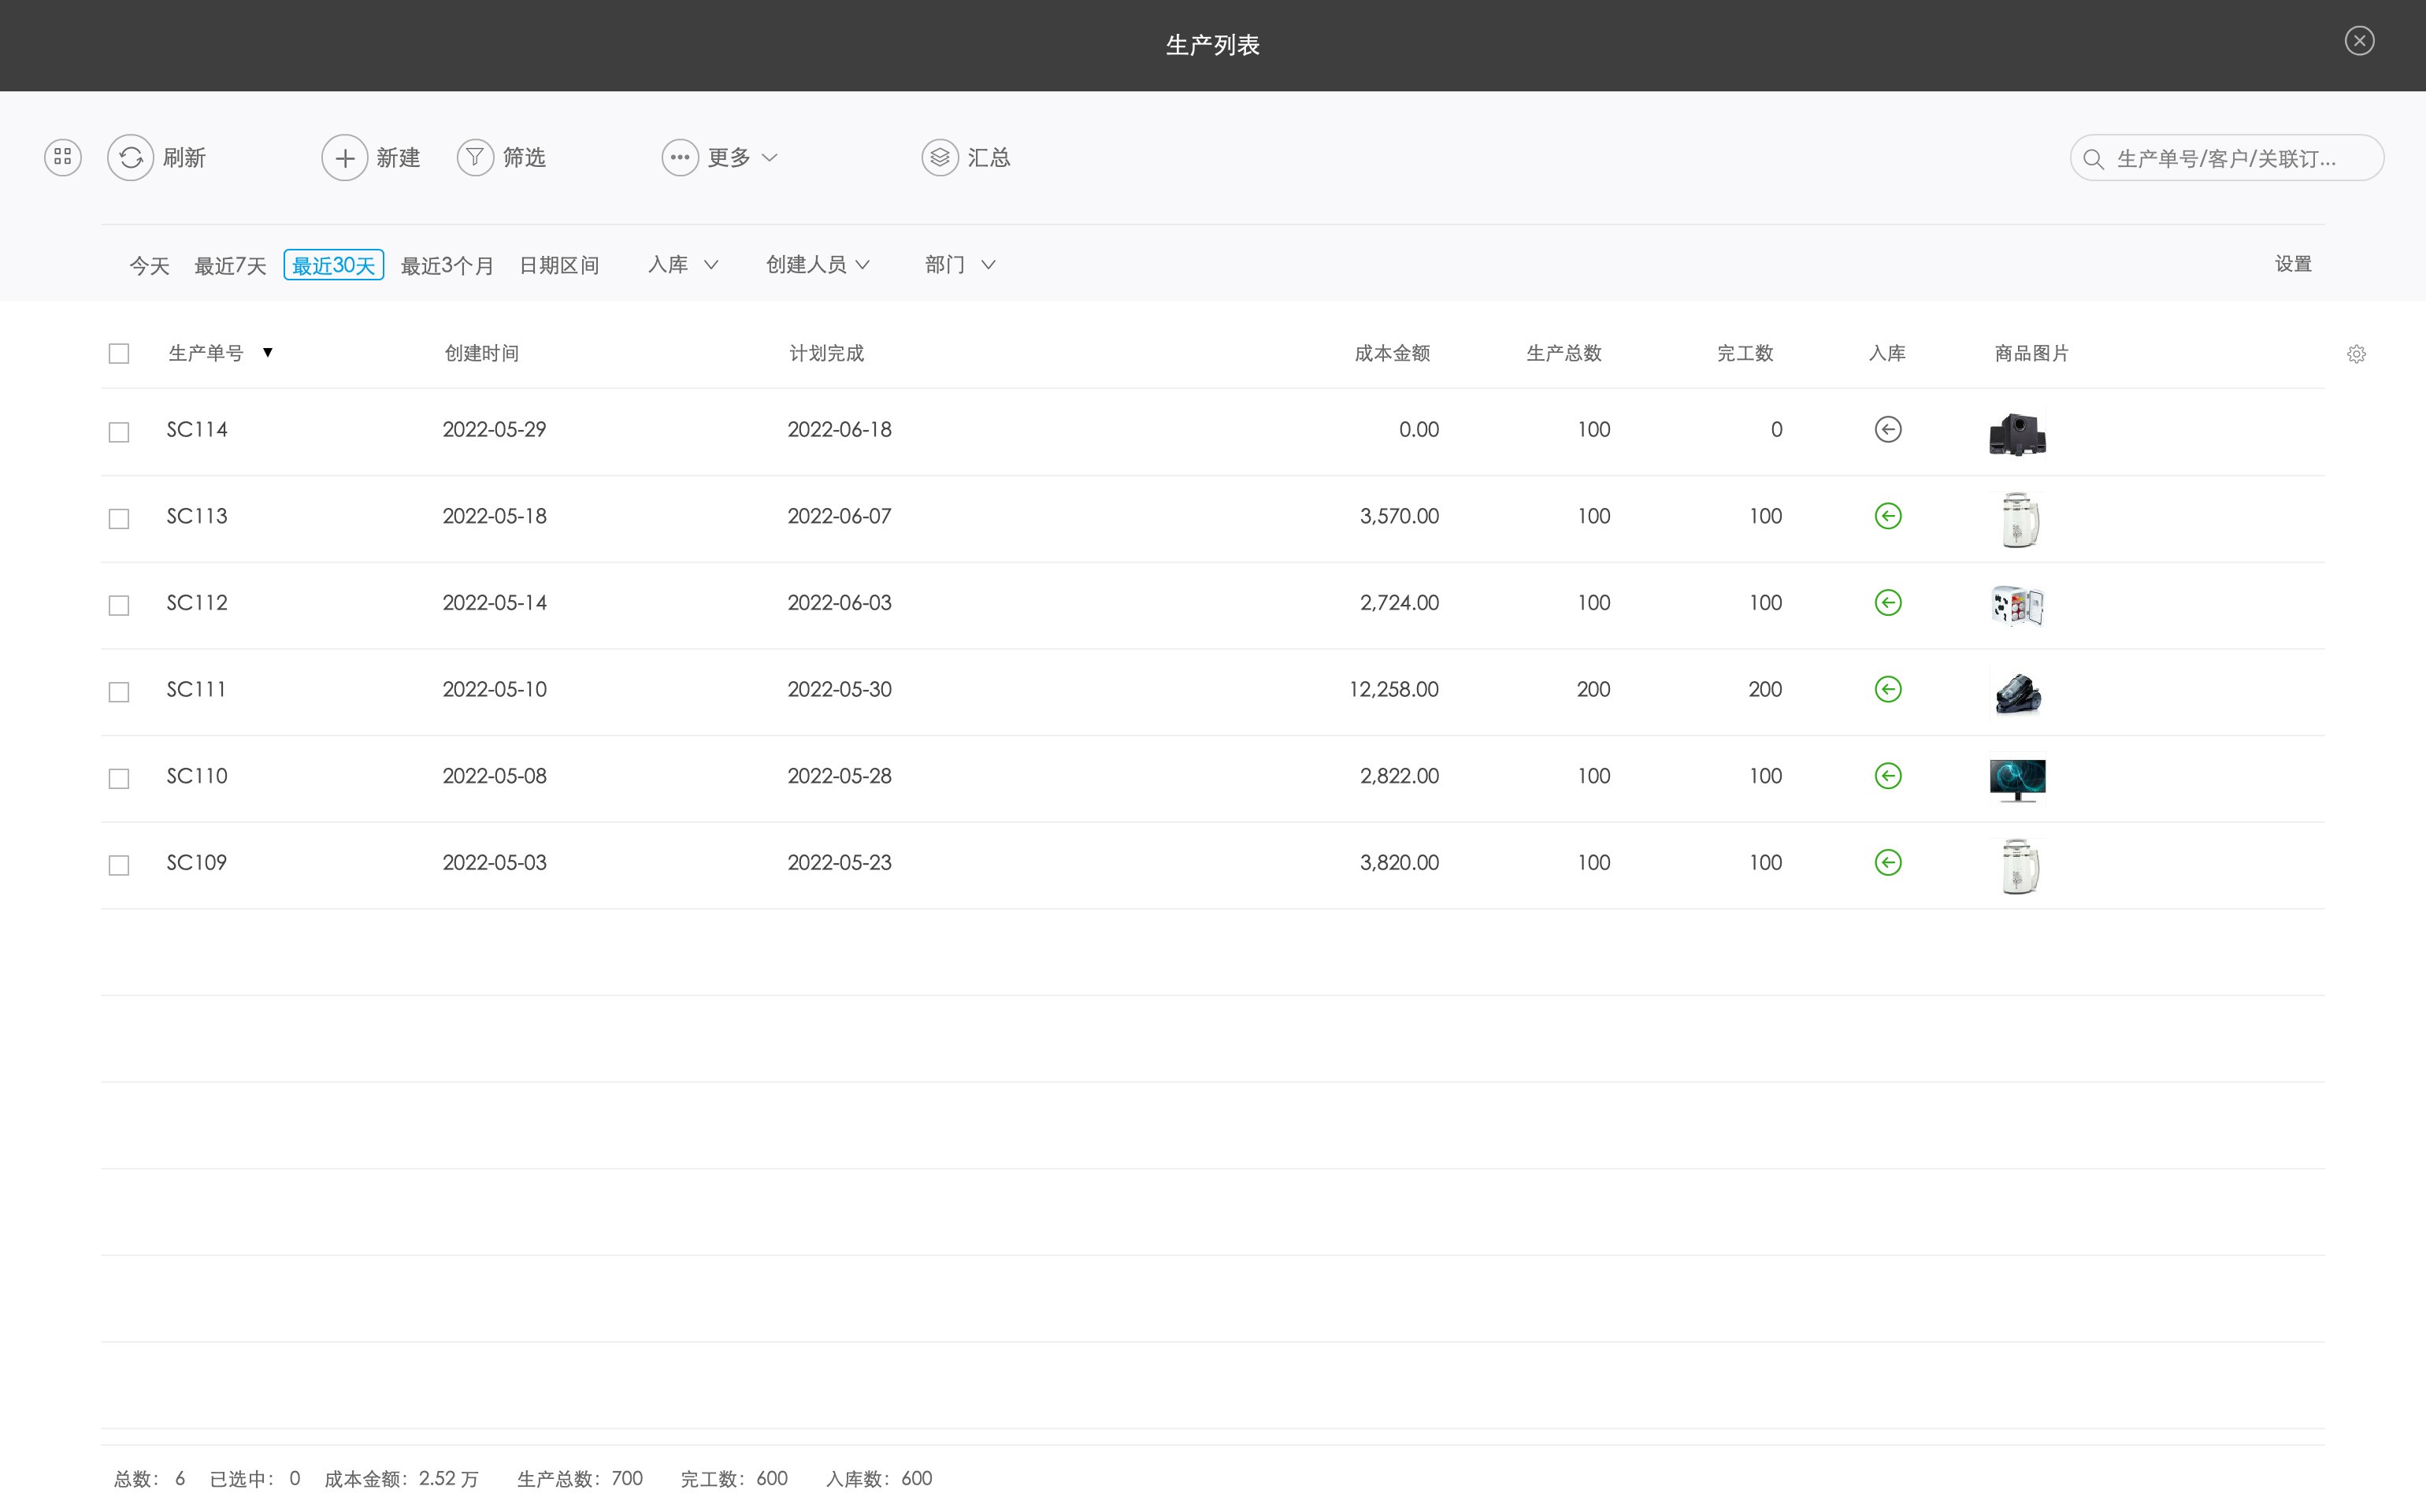Image resolution: width=2426 pixels, height=1512 pixels.
Task: Select the 最近3个月 date range tab
Action: pyautogui.click(x=447, y=266)
